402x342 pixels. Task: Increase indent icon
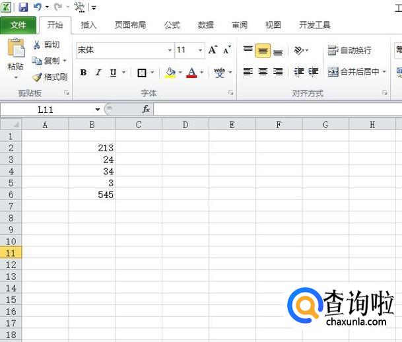coord(314,72)
